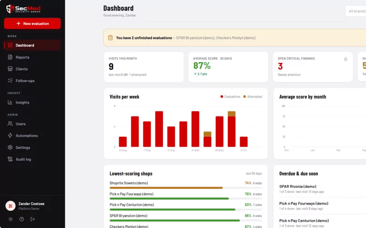Click the clipboard icon in the unfinished evaluations banner
This screenshot has width=366, height=228.
pos(110,38)
